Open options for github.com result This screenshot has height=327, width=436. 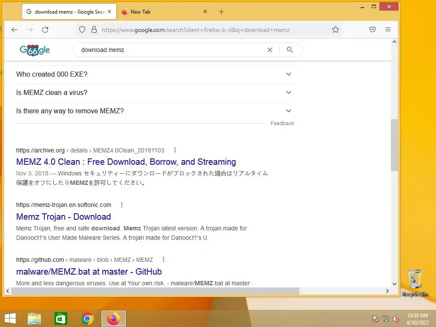pyautogui.click(x=163, y=259)
